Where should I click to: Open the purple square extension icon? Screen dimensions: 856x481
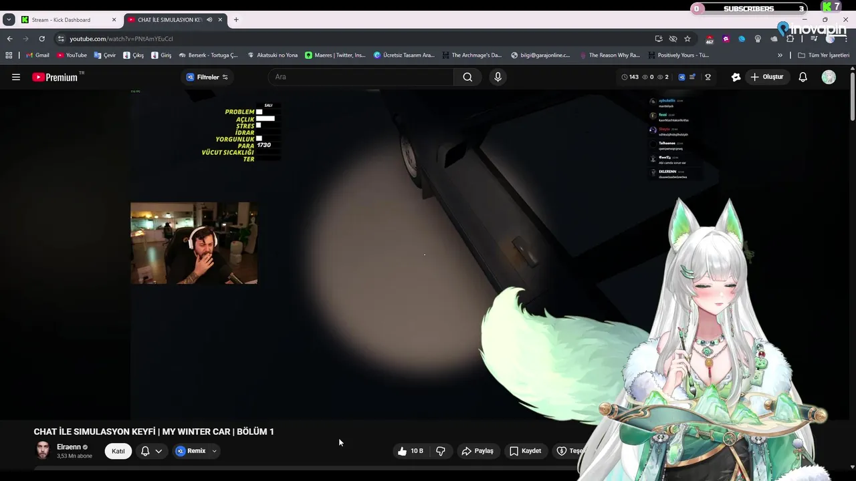tap(726, 39)
